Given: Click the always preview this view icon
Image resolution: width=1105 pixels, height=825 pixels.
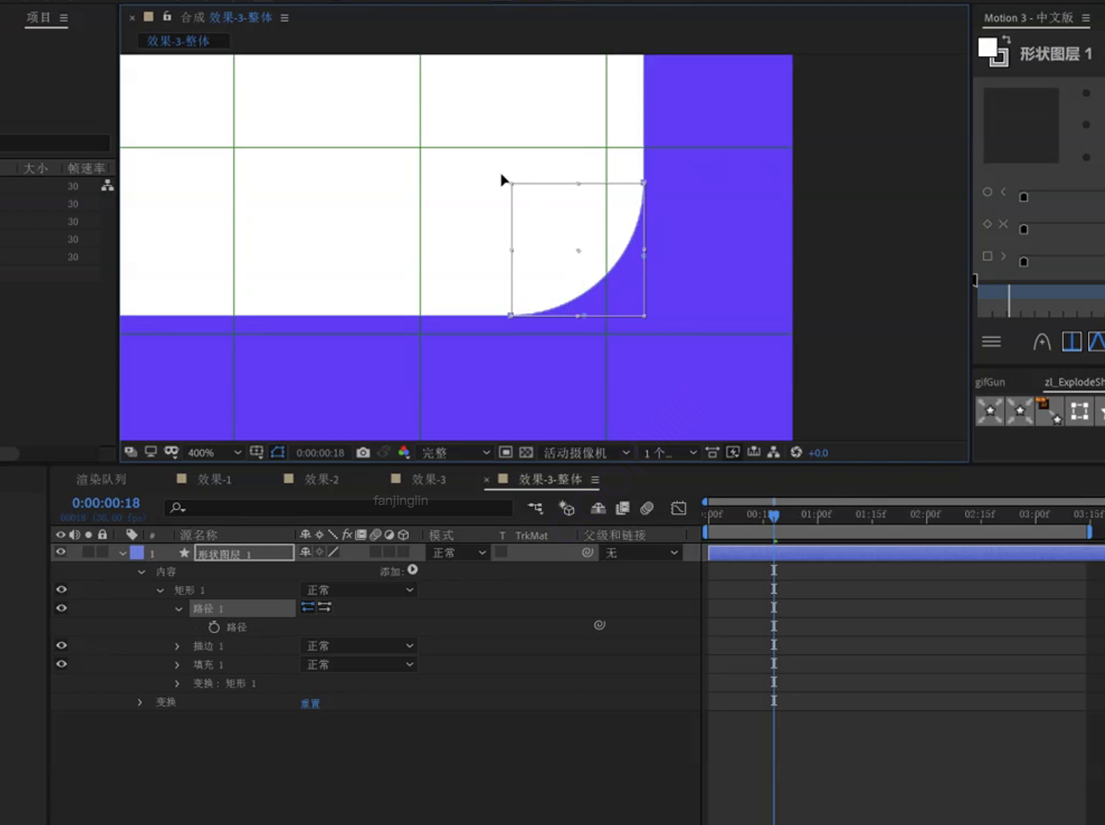Looking at the screenshot, I should [x=131, y=452].
